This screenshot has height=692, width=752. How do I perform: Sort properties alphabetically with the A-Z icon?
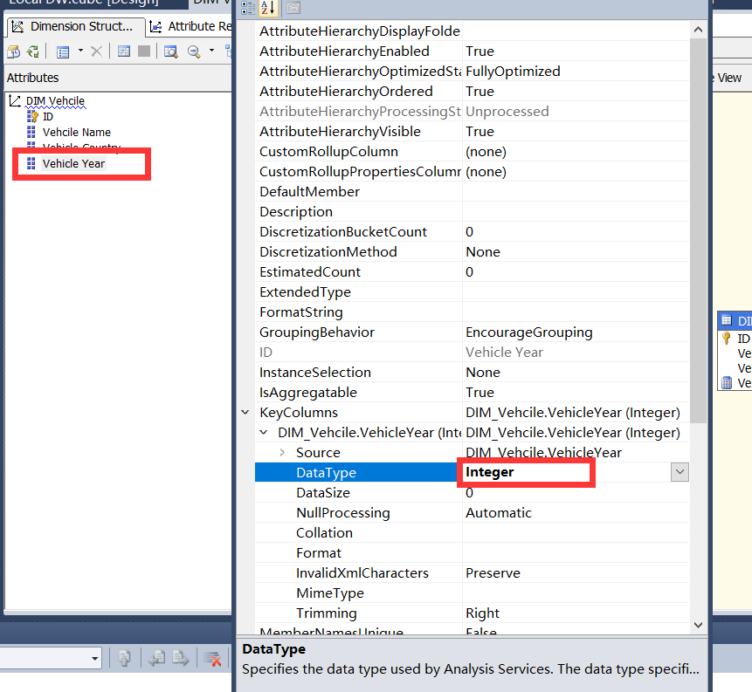point(269,8)
